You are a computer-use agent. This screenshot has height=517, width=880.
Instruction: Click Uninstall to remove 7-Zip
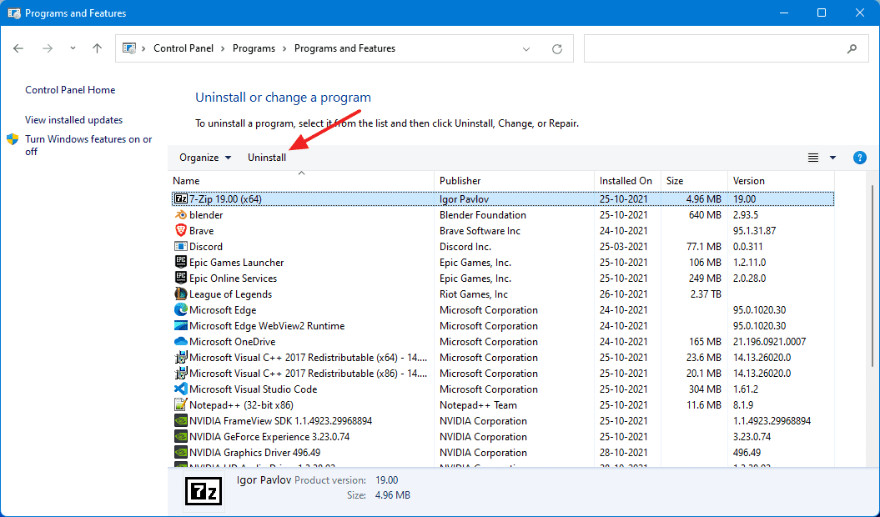pyautogui.click(x=267, y=157)
